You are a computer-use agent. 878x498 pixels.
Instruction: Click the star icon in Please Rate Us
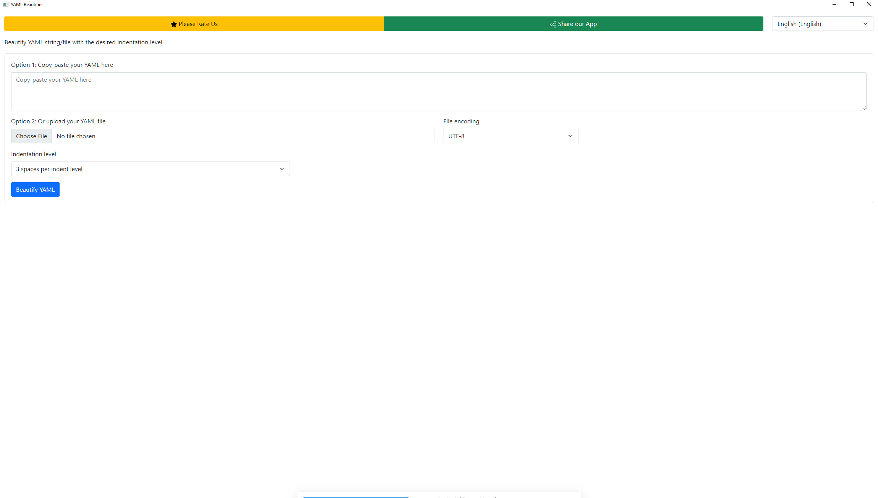tap(173, 24)
